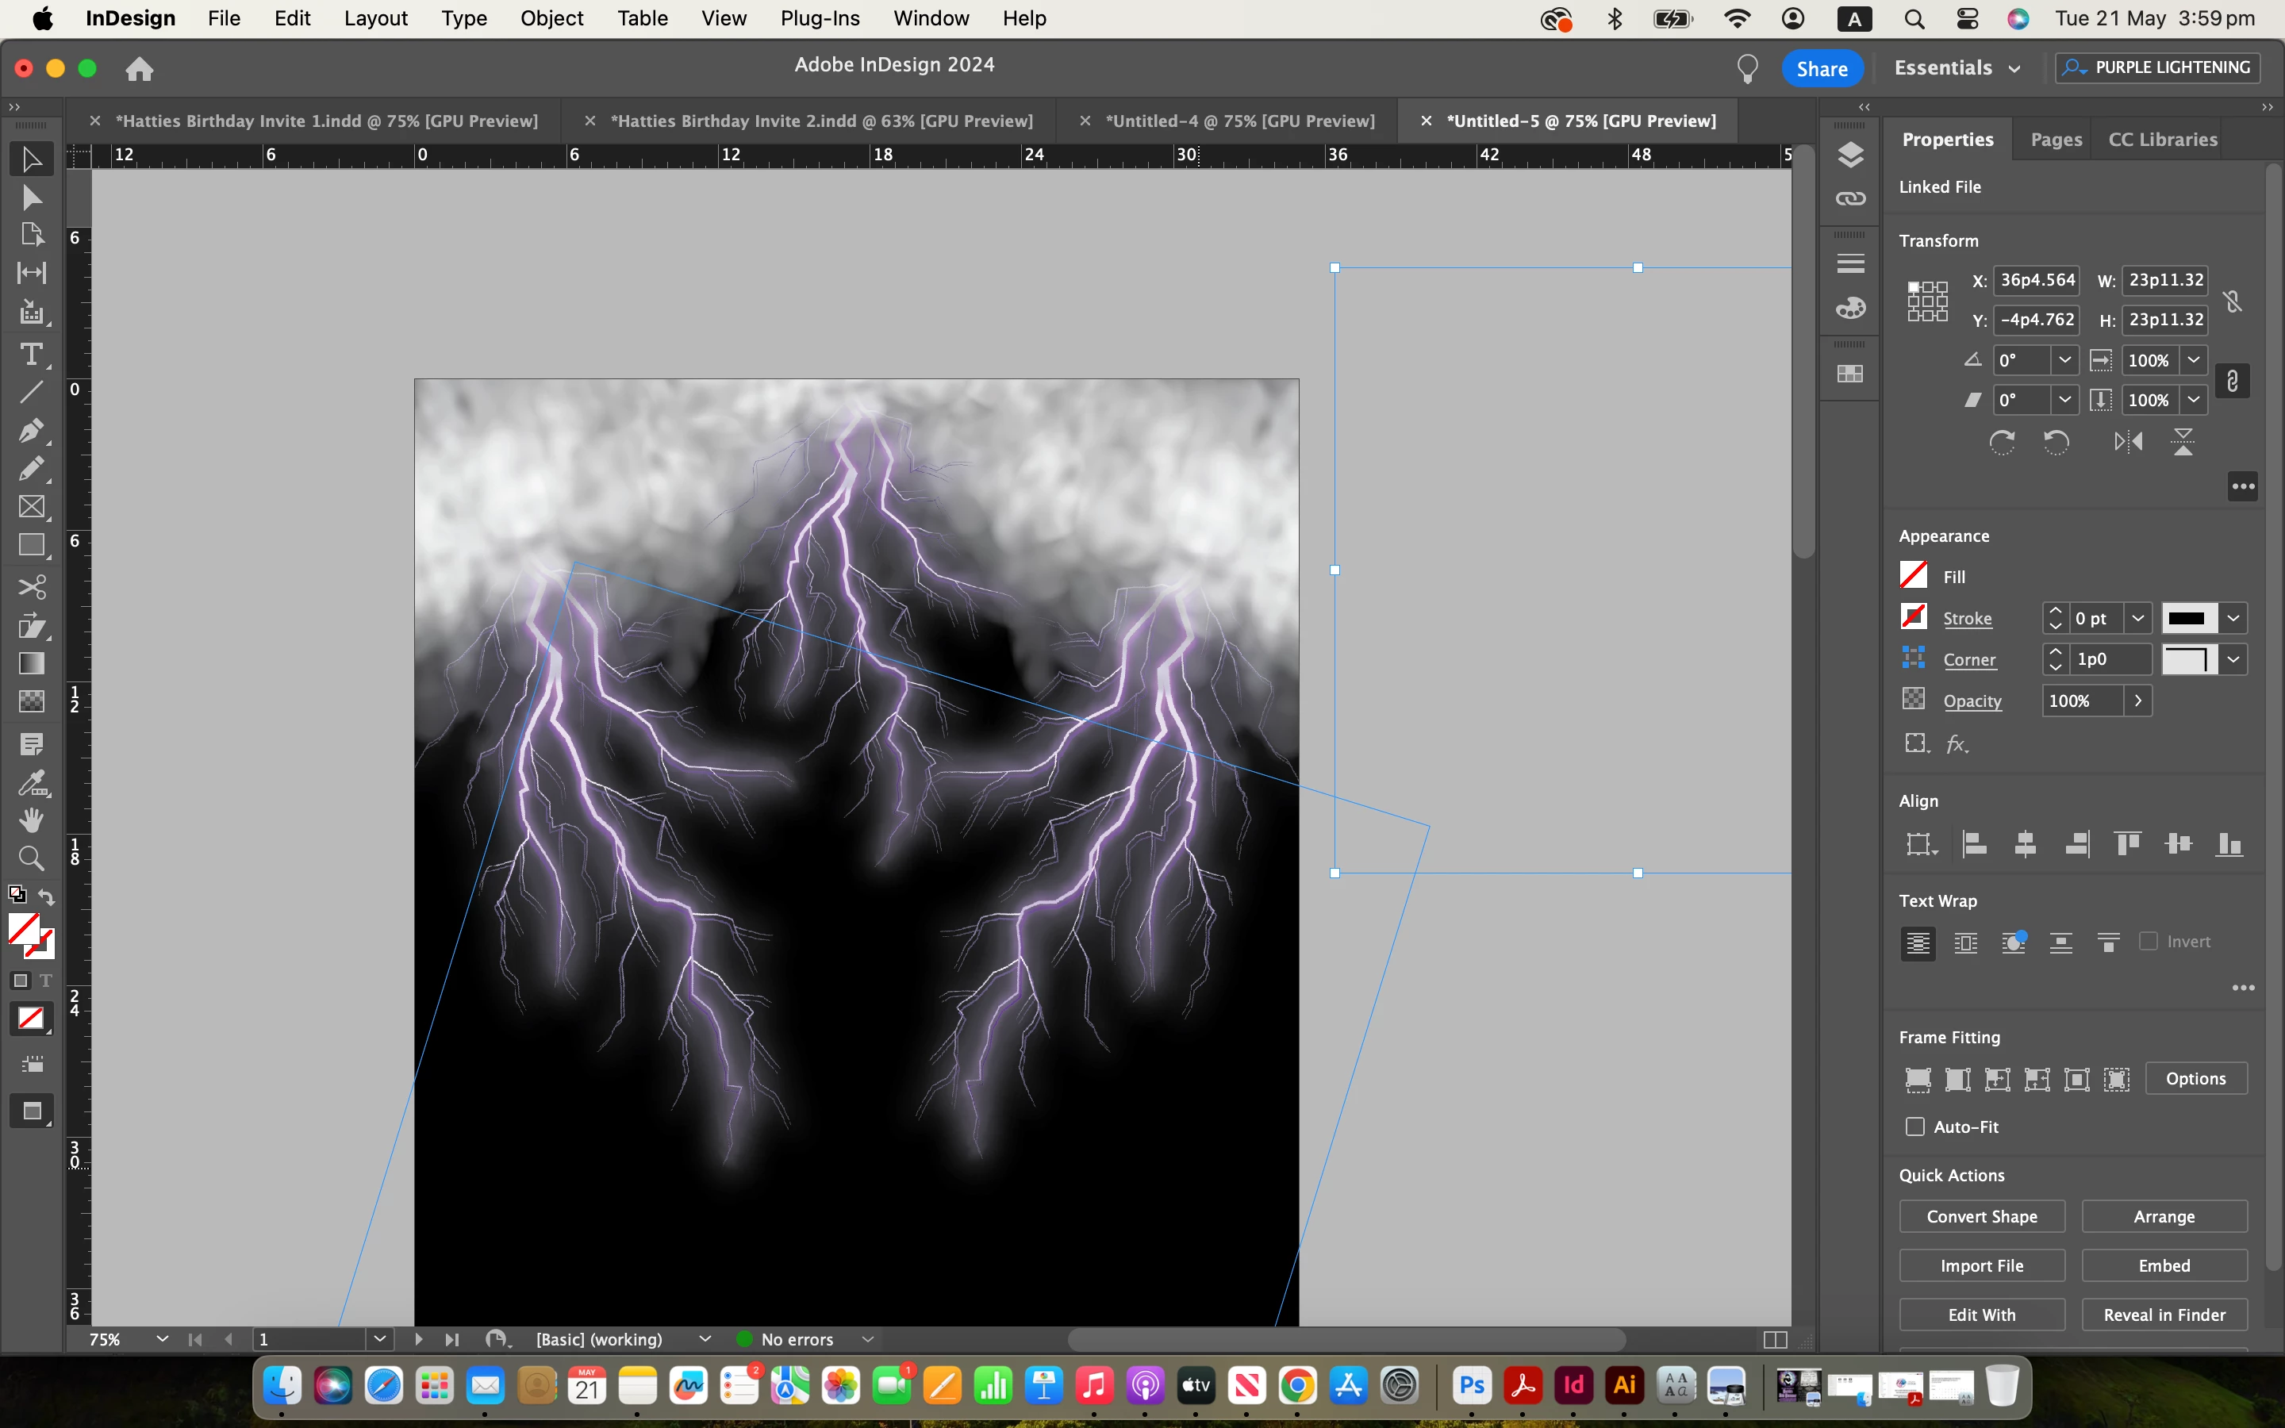2285x1428 pixels.
Task: Check the Invert text wrap option
Action: [x=2149, y=942]
